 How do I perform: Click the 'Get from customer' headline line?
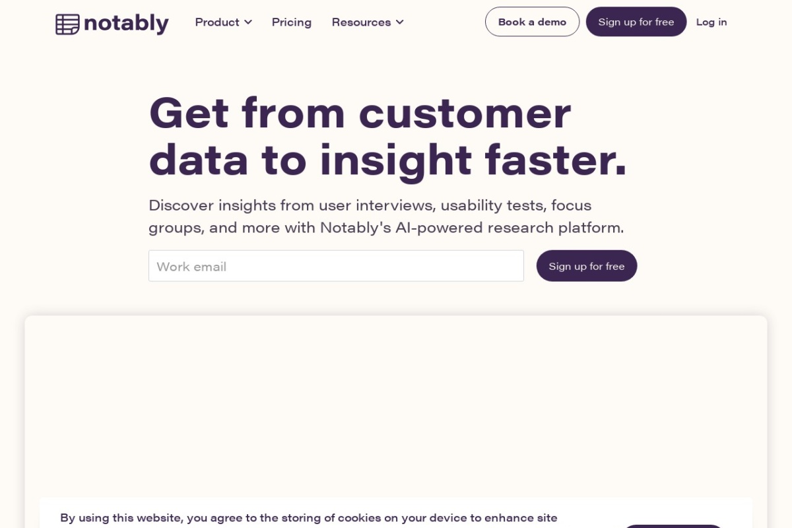coord(360,113)
